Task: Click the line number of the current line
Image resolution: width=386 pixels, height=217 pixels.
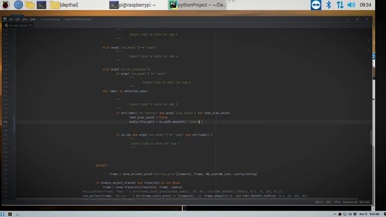Action: pos(5,122)
